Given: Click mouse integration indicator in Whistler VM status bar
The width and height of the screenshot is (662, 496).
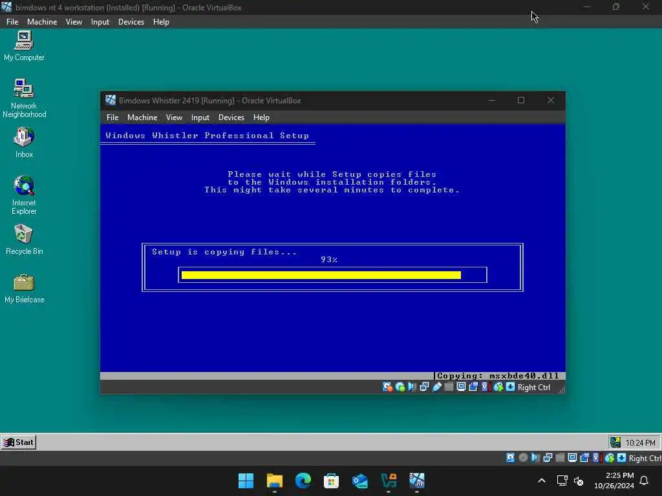Looking at the screenshot, I should pyautogui.click(x=498, y=387).
